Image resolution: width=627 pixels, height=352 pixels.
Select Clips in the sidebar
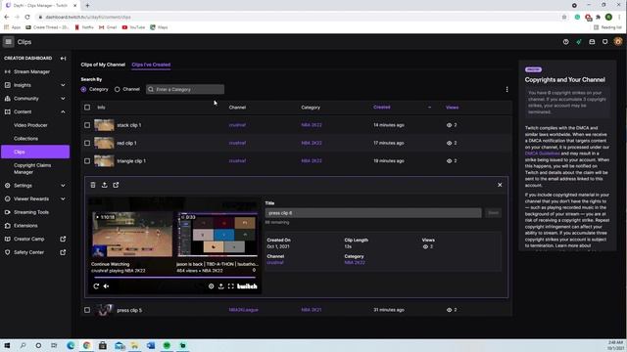tap(35, 152)
